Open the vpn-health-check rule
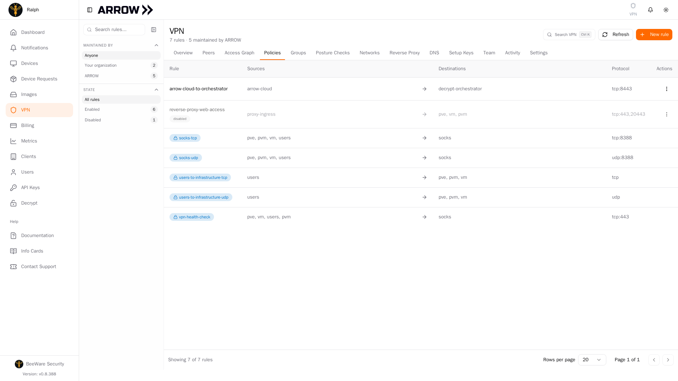The height and width of the screenshot is (381, 678). click(x=192, y=217)
